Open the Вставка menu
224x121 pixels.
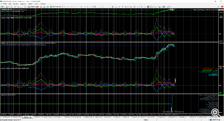coord(16,4)
